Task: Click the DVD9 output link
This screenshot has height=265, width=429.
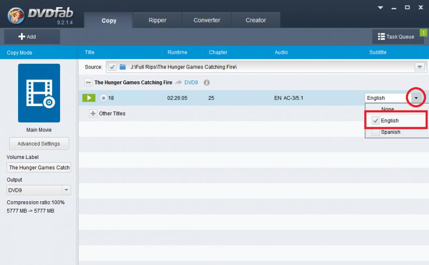Action: (x=191, y=82)
